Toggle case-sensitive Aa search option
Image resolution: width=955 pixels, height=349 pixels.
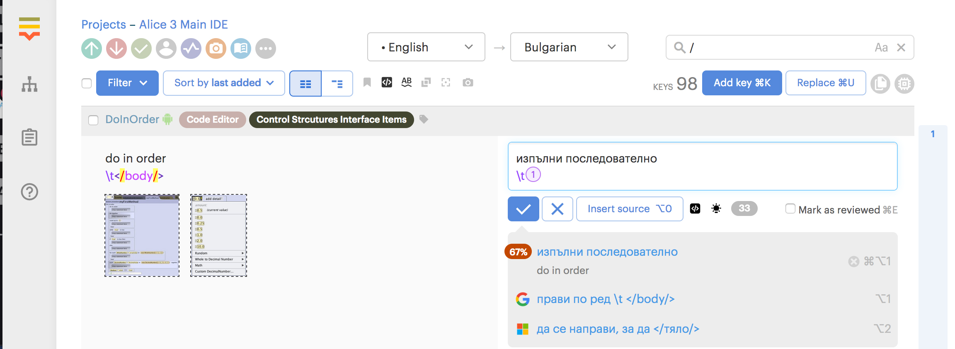coord(881,48)
